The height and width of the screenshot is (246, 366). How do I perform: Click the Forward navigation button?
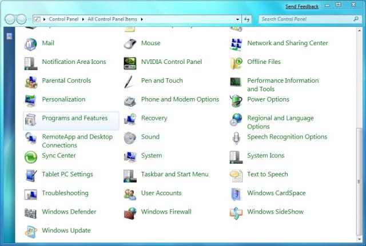[21, 19]
